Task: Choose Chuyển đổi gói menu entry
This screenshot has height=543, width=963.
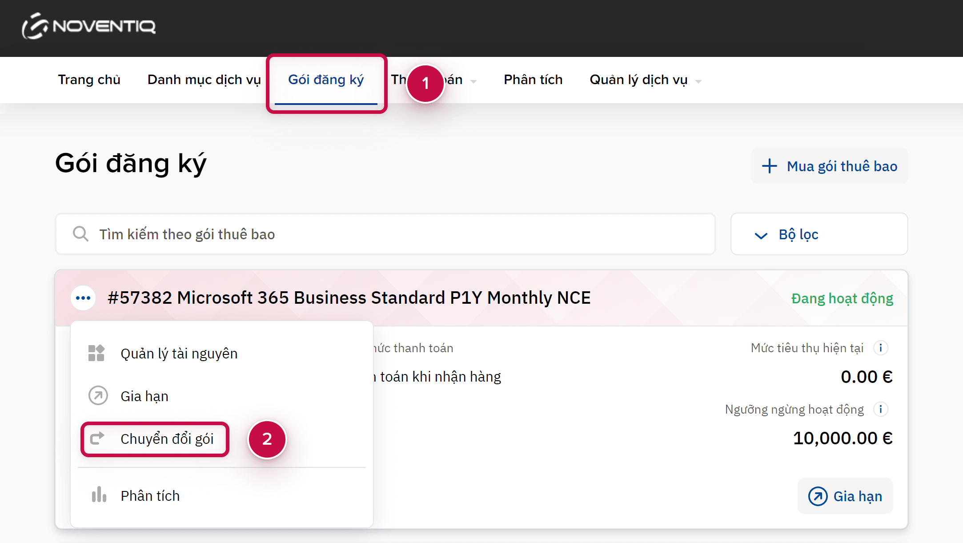Action: coord(167,439)
